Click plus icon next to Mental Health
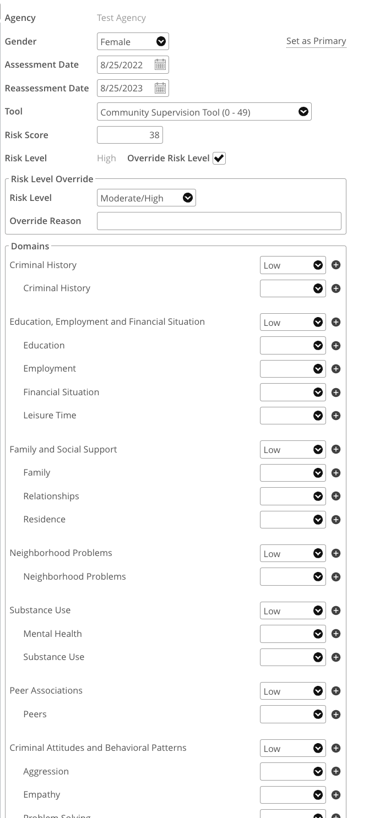 tap(336, 634)
